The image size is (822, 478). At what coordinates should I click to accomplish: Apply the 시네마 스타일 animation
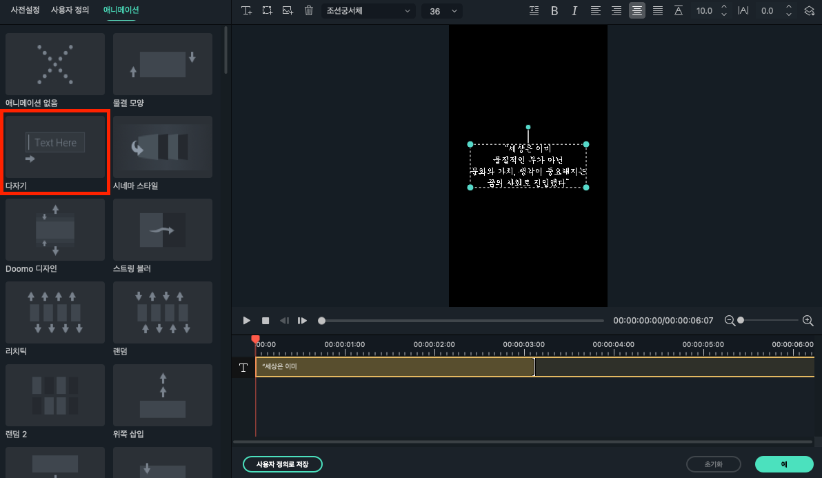pyautogui.click(x=163, y=147)
